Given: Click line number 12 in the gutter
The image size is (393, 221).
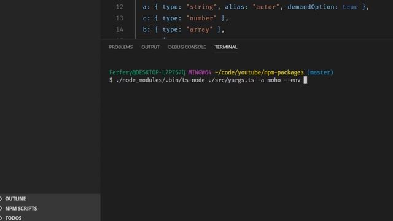Looking at the screenshot, I should tap(119, 7).
